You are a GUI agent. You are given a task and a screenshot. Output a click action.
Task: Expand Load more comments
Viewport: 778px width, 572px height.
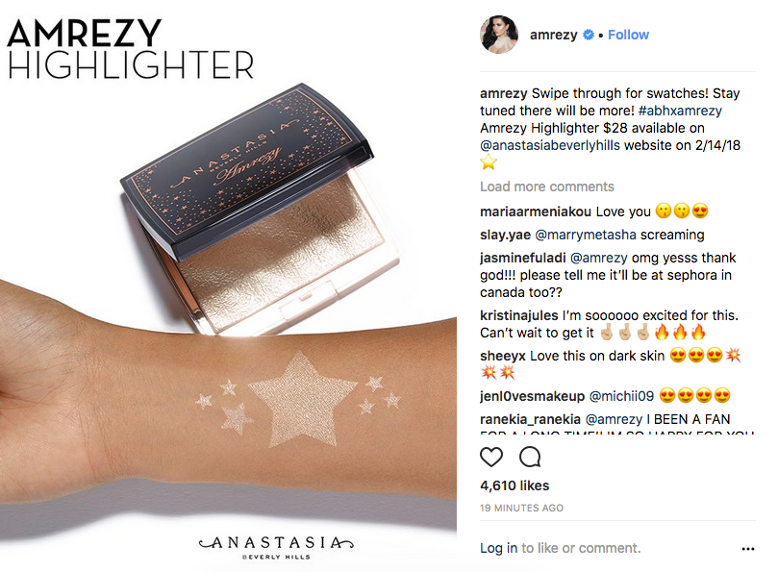(547, 187)
